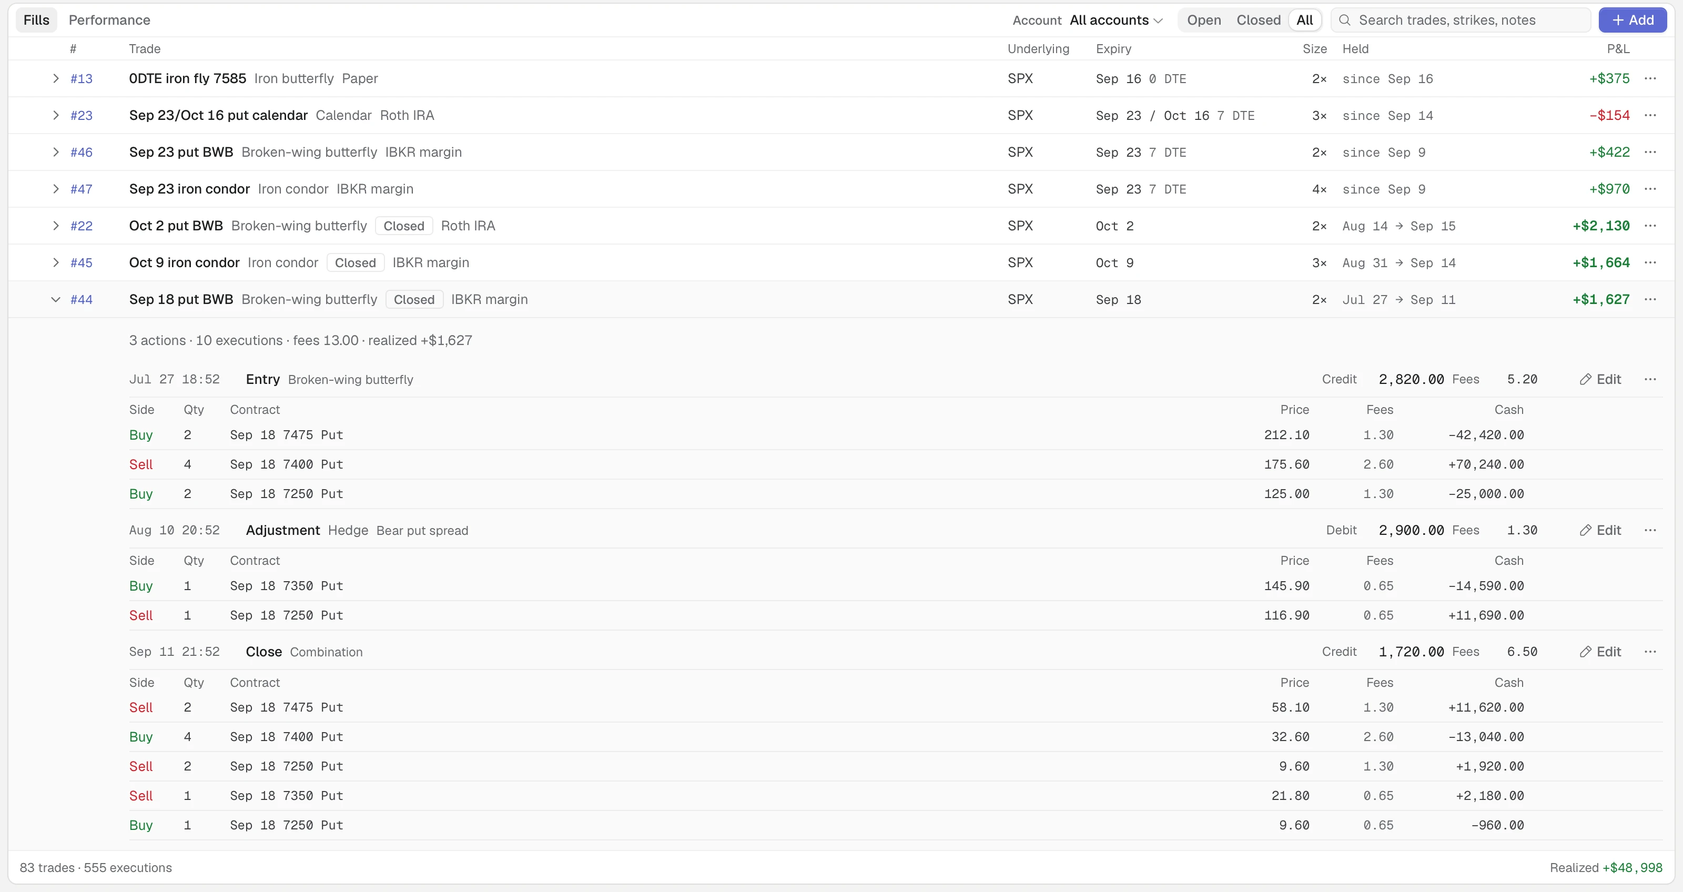Select the All trades filter
This screenshot has width=1683, height=892.
[1304, 21]
